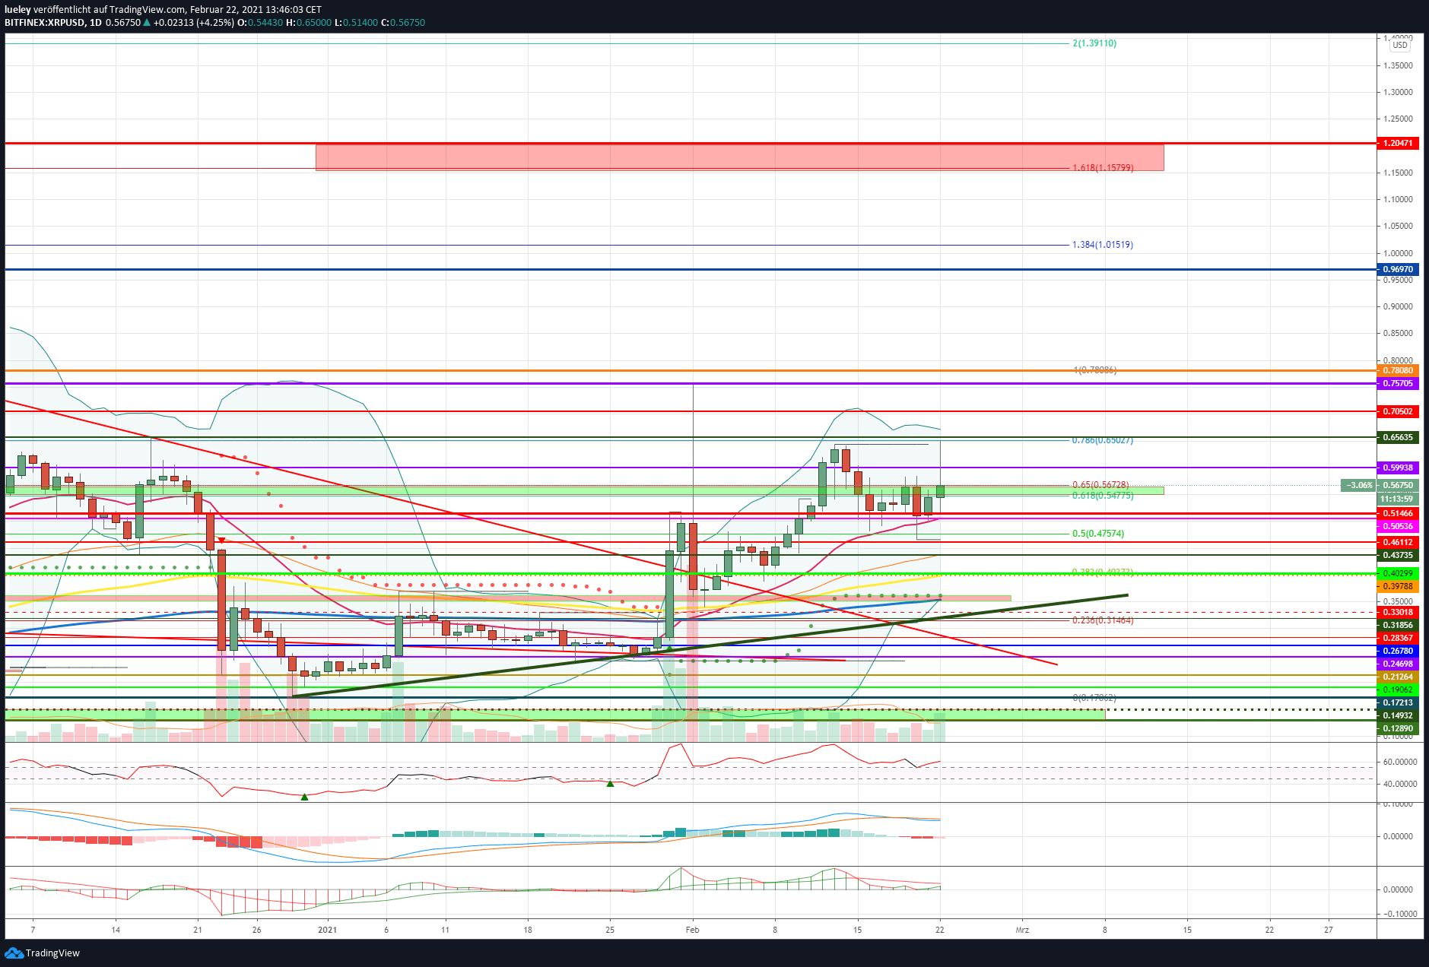Select the green 0.19062 price label
The width and height of the screenshot is (1429, 967).
tap(1398, 690)
